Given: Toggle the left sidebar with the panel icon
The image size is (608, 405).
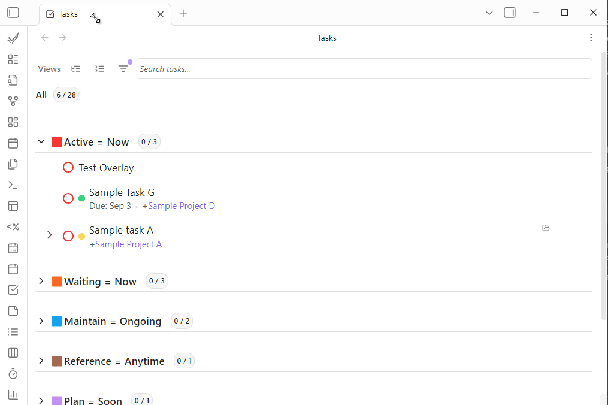Looking at the screenshot, I should [13, 12].
